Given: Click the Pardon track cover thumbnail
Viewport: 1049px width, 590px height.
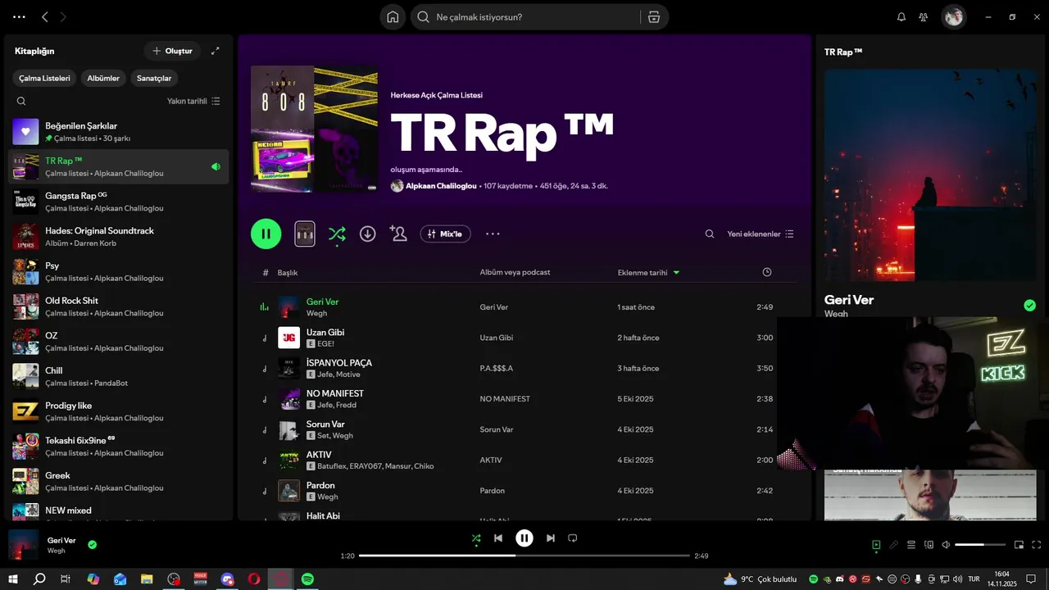Looking at the screenshot, I should (288, 491).
